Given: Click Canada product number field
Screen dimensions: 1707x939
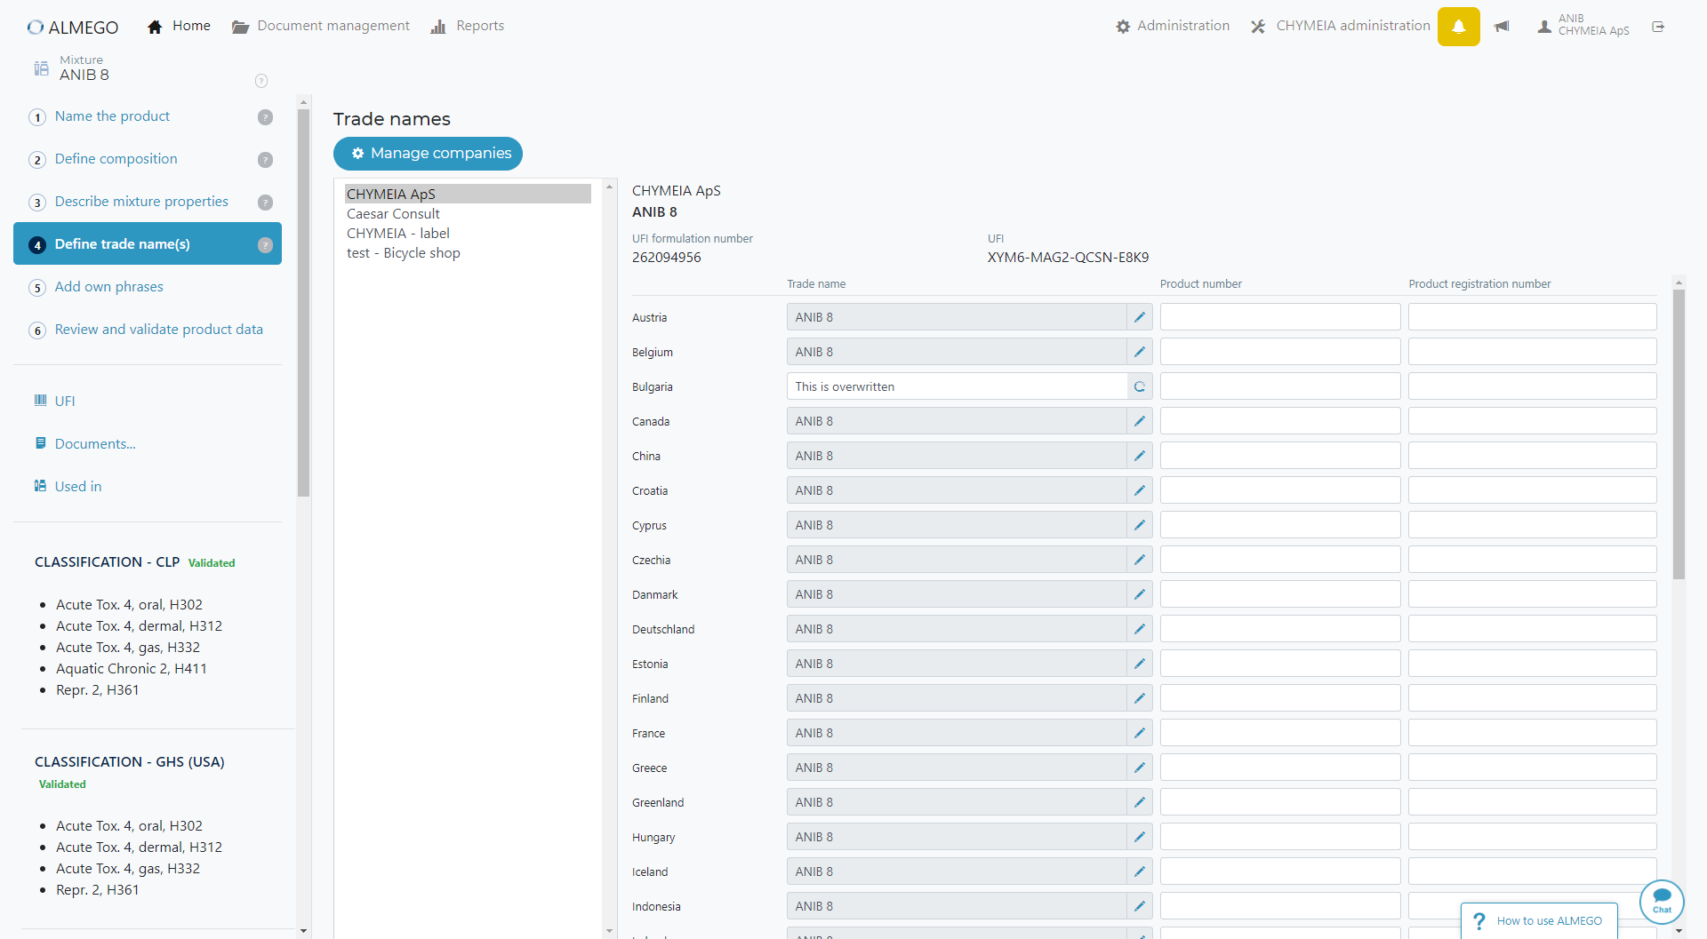Looking at the screenshot, I should tap(1280, 421).
